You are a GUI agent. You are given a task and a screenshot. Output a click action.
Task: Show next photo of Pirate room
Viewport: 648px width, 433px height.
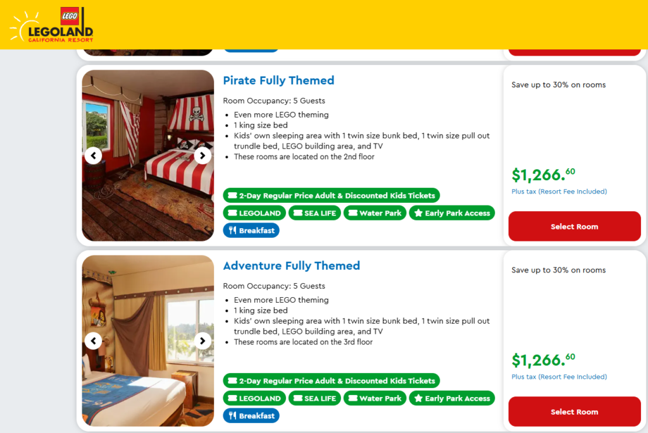202,156
